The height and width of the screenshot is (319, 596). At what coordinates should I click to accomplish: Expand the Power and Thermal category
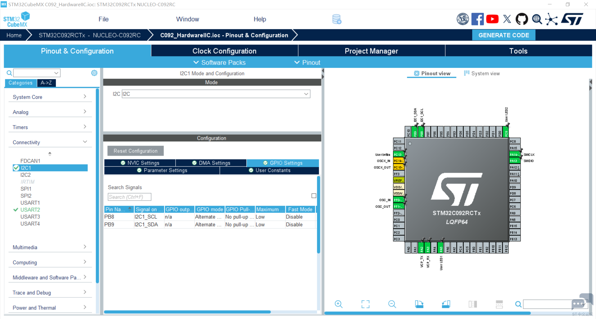[50, 308]
